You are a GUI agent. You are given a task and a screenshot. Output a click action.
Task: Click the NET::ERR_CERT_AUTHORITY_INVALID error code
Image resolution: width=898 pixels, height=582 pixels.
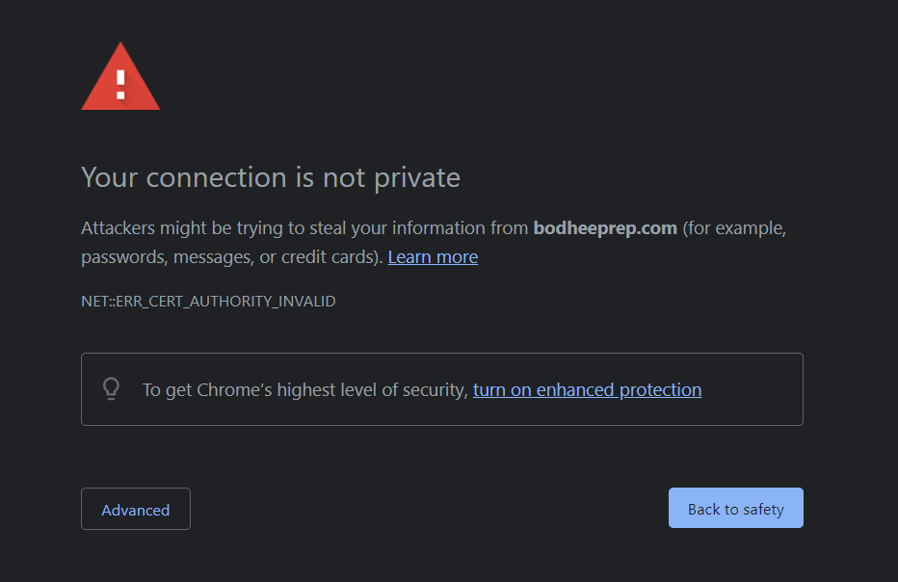click(x=208, y=302)
